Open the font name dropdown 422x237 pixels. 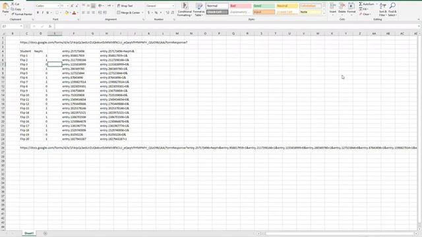58,6
